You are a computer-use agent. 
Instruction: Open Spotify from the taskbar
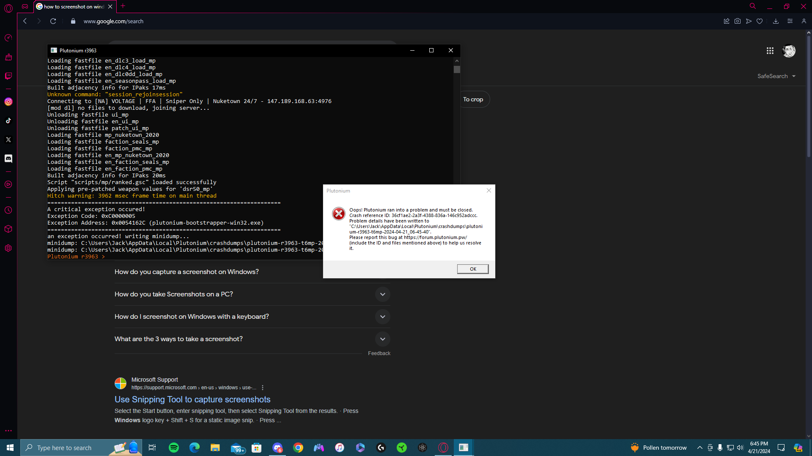pyautogui.click(x=174, y=448)
